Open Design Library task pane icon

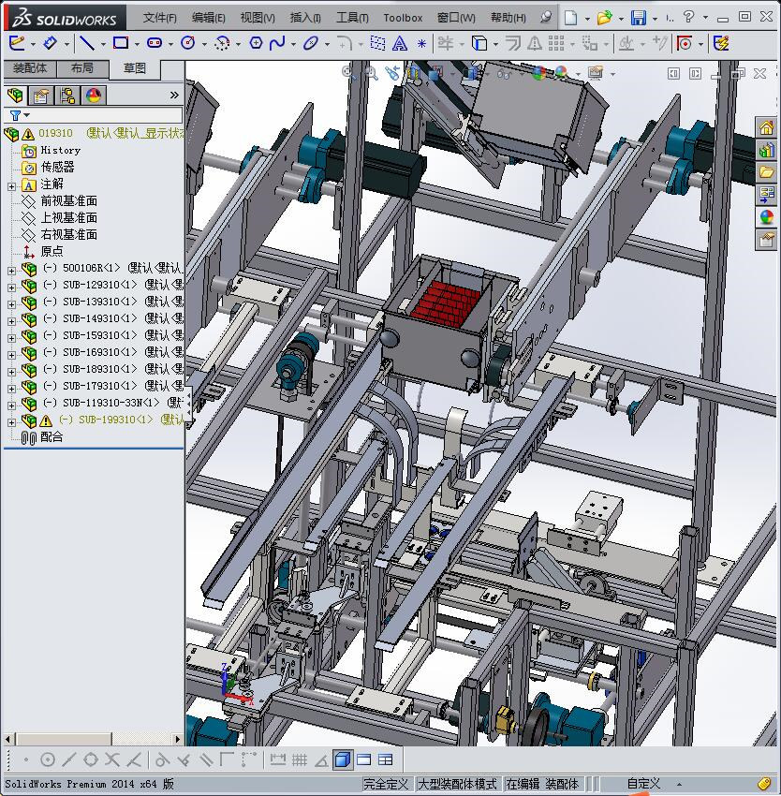tap(766, 150)
